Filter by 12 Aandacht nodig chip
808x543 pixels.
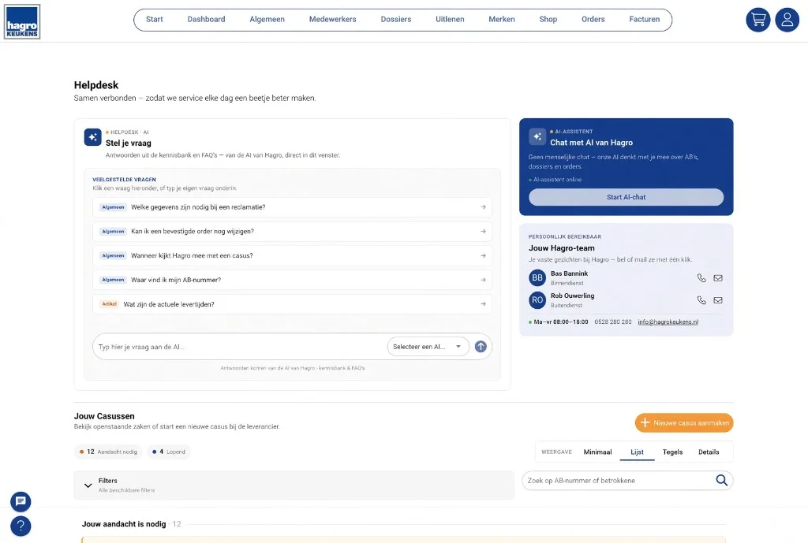(x=108, y=452)
